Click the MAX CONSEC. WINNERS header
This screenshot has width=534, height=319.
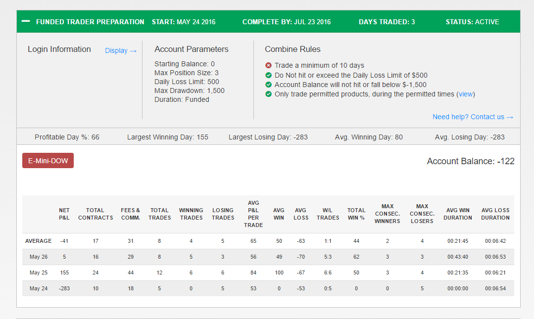pyautogui.click(x=387, y=214)
